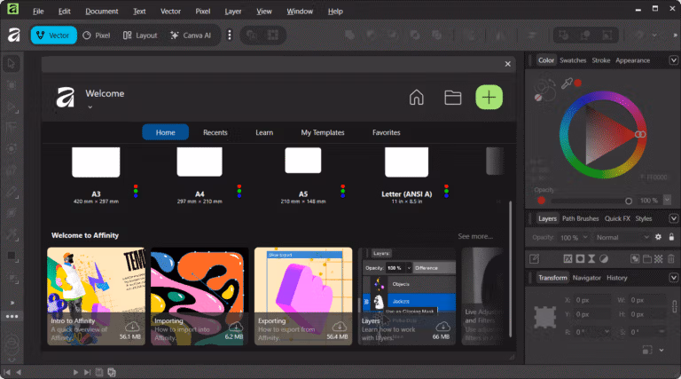
Task: Click the three-dot more options in left toolbar
Action: [x=12, y=316]
